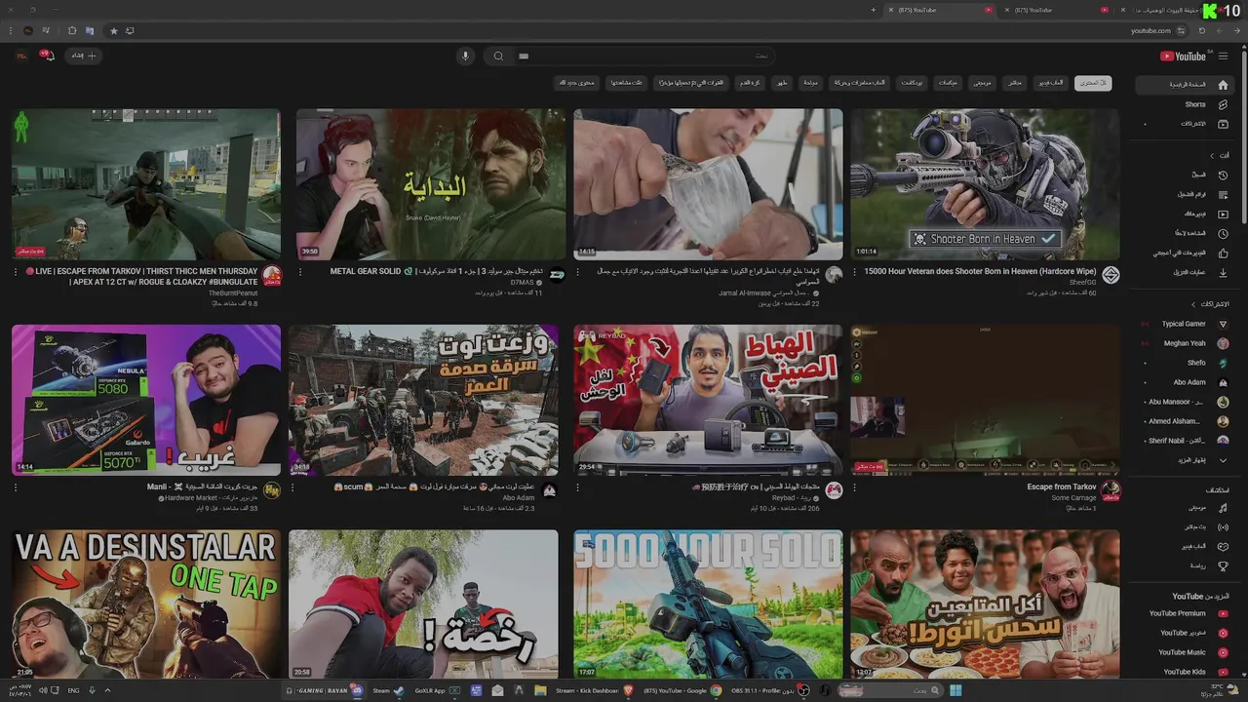Click the voice search microphone icon
Screen dimensions: 1248x702
pos(465,56)
